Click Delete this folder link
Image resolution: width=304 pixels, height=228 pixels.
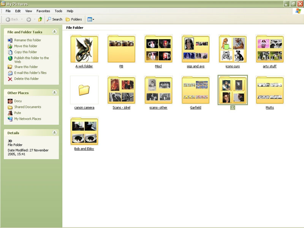(26, 79)
